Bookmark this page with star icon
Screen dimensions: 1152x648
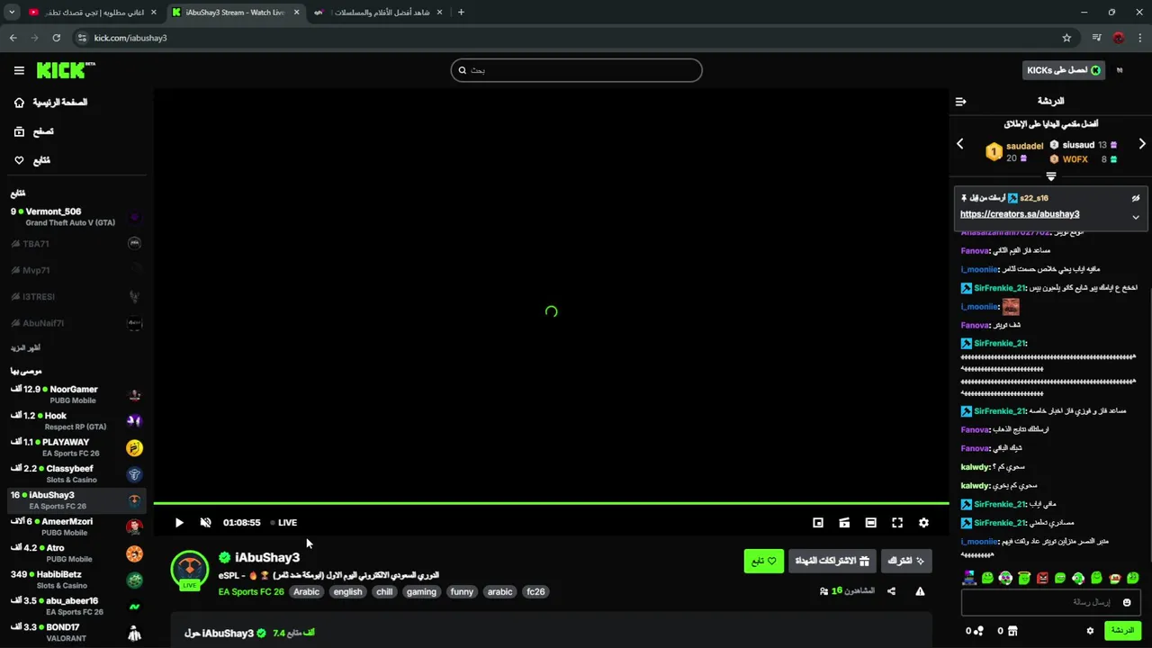pyautogui.click(x=1066, y=38)
